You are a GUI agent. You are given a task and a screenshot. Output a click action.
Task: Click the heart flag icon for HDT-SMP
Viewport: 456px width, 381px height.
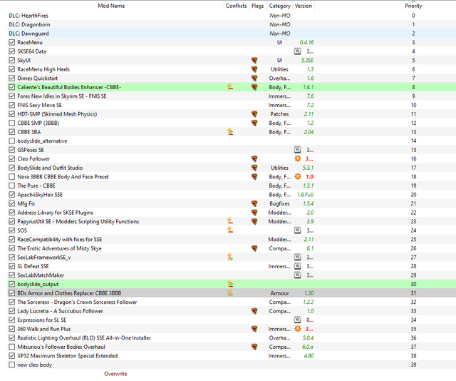tap(254, 114)
